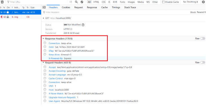
Task: Toggle Raw view for Response Headers
Action: point(203,38)
